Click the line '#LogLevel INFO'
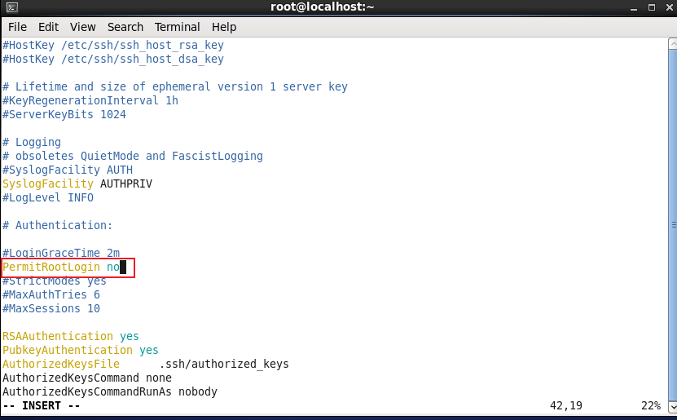Viewport: 677px width, 420px height. (48, 197)
